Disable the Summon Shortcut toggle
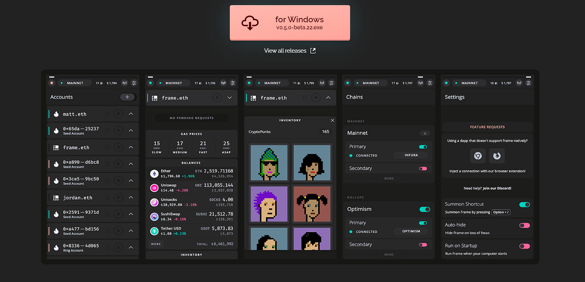This screenshot has width=585, height=282. point(525,204)
